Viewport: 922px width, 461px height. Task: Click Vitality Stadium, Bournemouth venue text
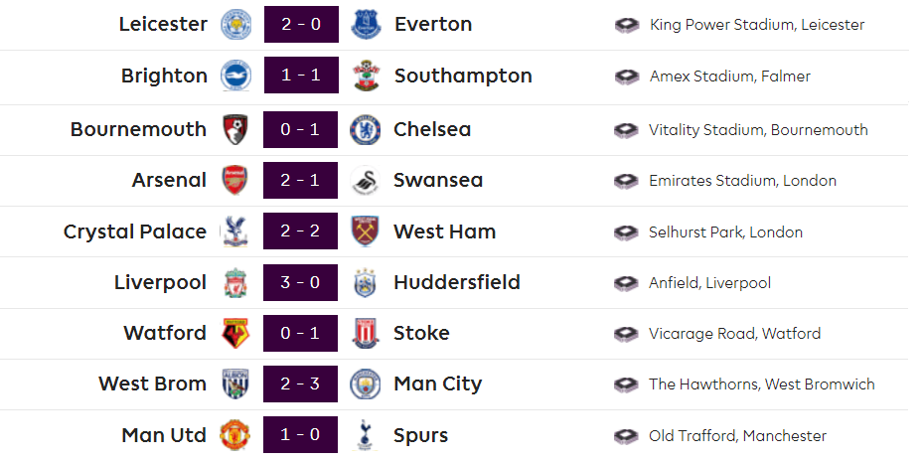click(x=758, y=130)
